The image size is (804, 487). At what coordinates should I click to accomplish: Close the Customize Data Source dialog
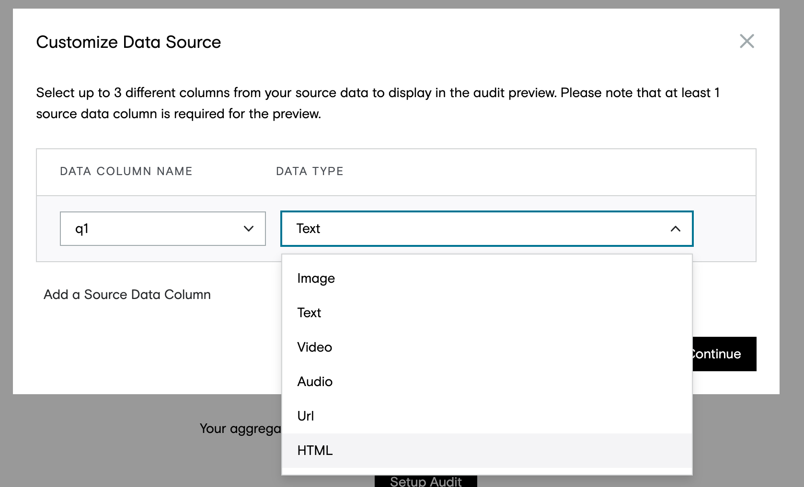click(x=747, y=41)
